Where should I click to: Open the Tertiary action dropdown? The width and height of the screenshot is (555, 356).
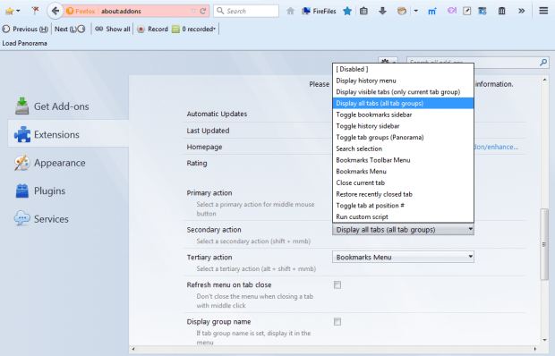point(403,257)
